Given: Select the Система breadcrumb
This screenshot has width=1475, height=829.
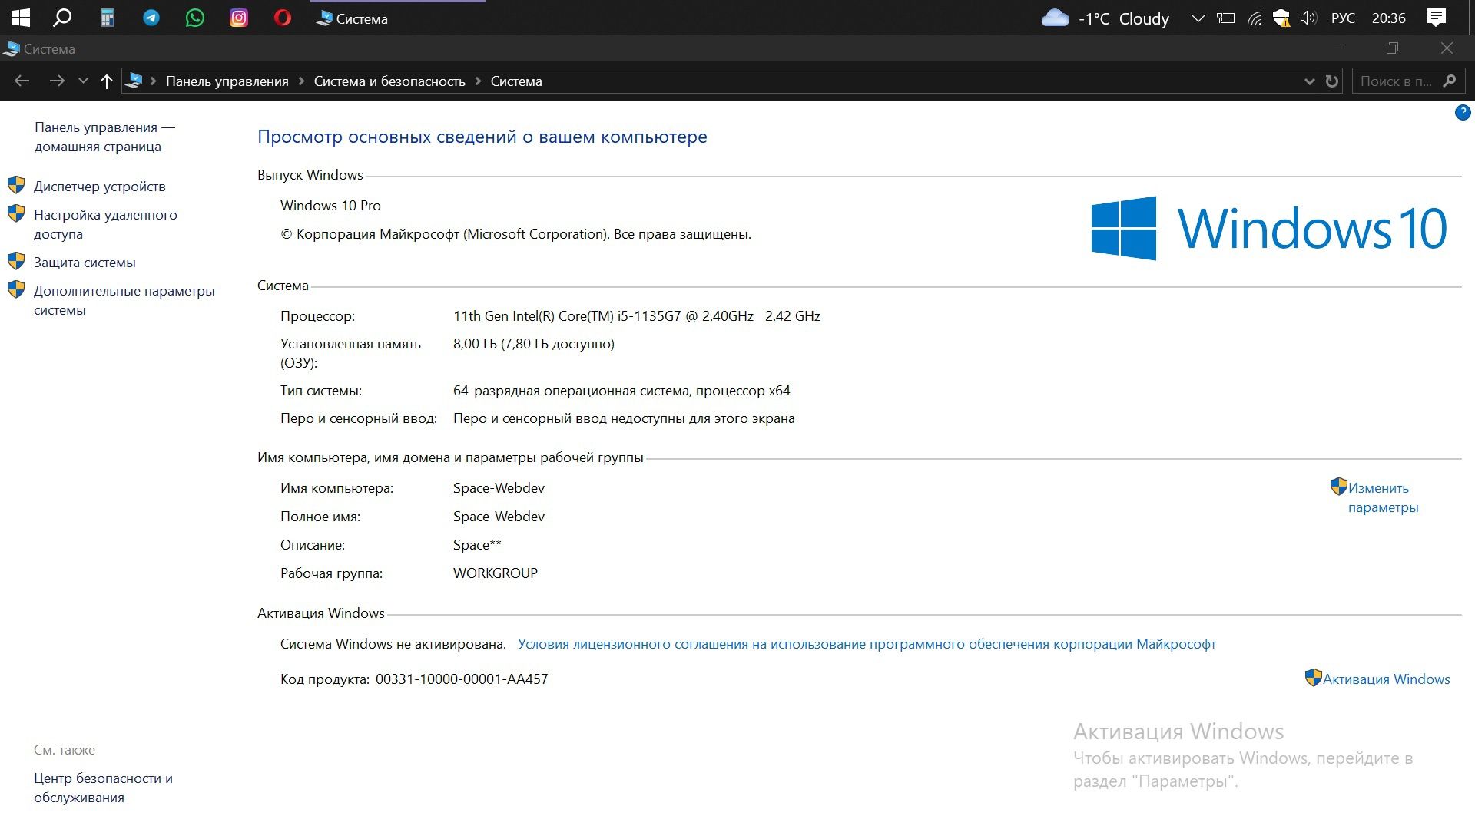Looking at the screenshot, I should coord(516,81).
